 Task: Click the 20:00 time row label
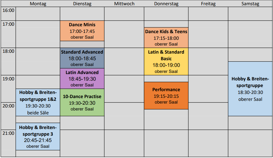(8, 106)
